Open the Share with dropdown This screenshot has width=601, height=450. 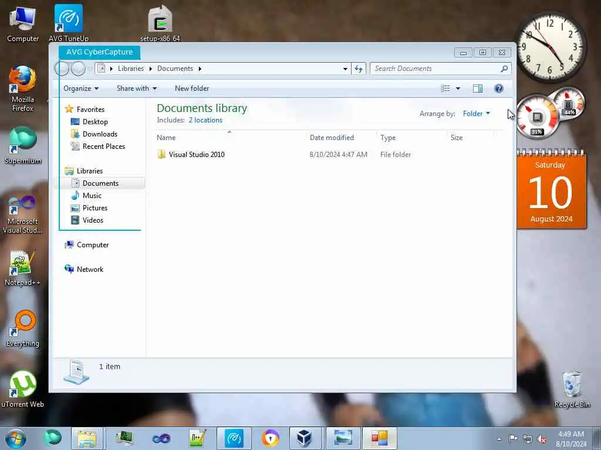point(137,88)
